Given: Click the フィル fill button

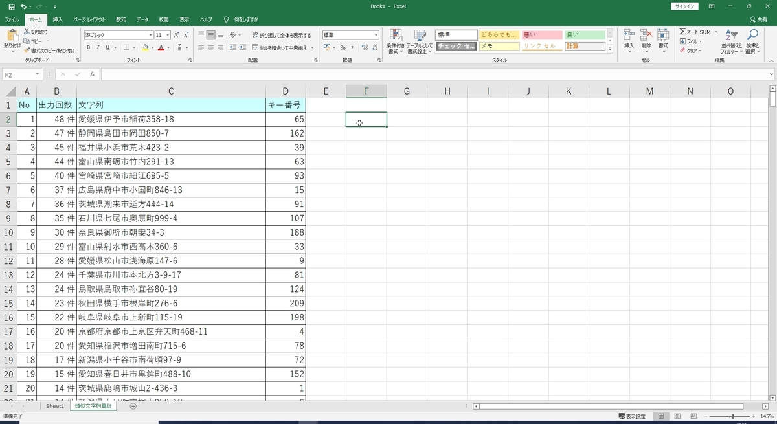Looking at the screenshot, I should tap(692, 41).
